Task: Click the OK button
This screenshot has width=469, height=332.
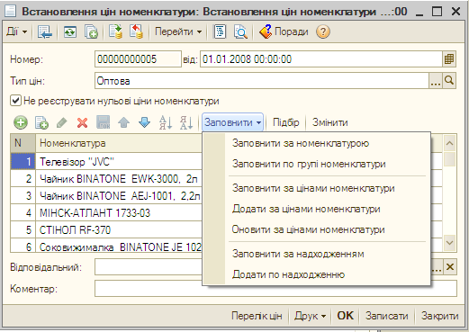Action: click(x=346, y=316)
